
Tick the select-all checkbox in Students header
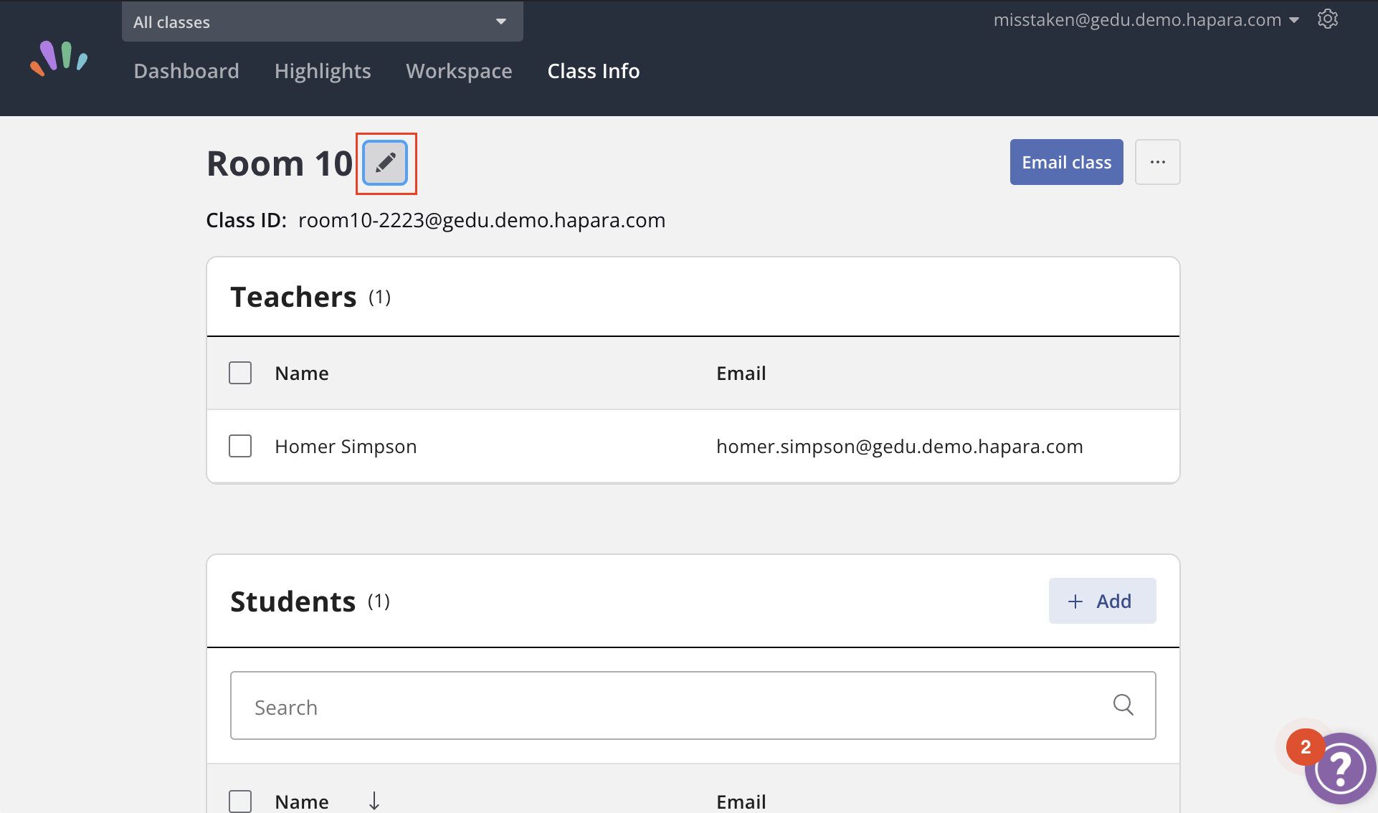pyautogui.click(x=240, y=801)
